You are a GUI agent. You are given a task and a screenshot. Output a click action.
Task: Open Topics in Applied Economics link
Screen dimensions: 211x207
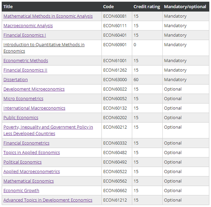coord(32,153)
